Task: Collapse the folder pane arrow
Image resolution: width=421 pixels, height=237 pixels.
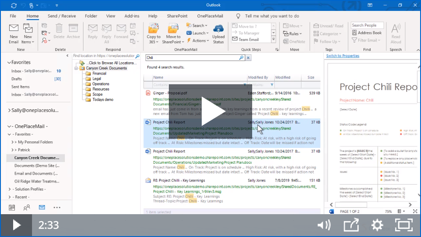Action: (x=68, y=56)
